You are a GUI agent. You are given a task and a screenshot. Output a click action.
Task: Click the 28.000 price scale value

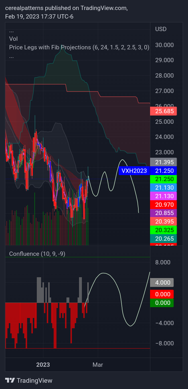165,76
